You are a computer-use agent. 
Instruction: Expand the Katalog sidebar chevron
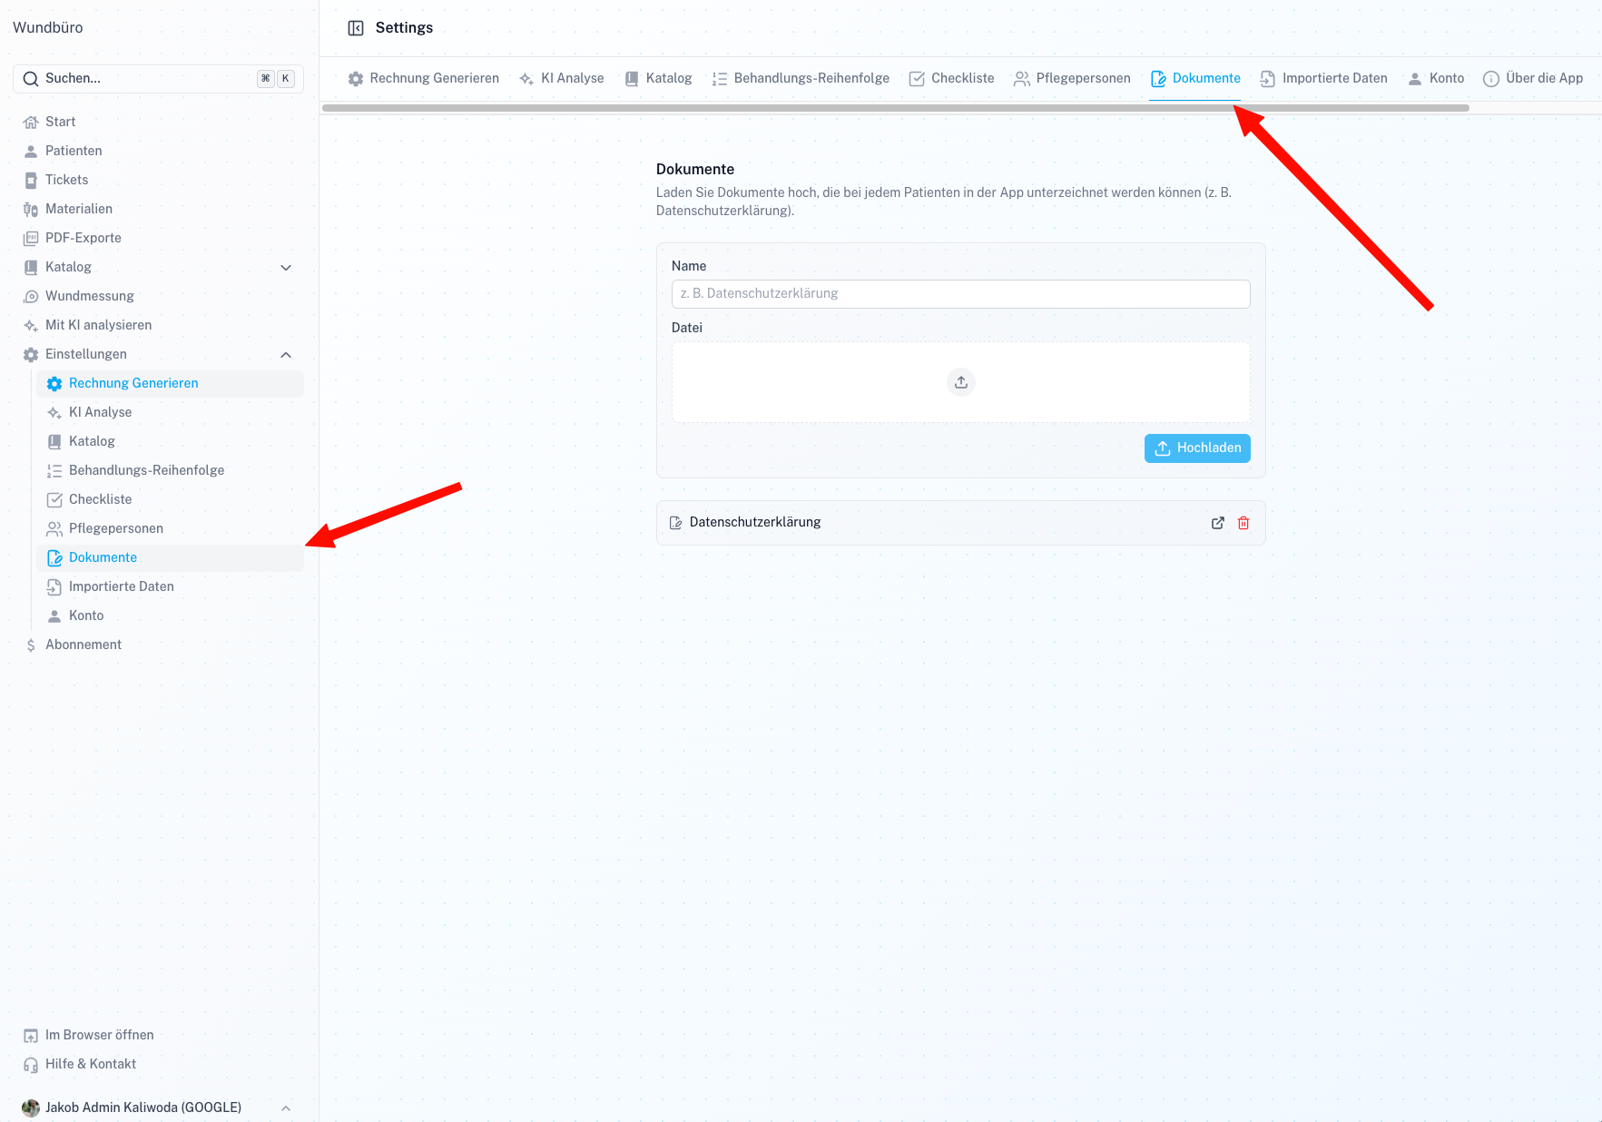(x=286, y=268)
